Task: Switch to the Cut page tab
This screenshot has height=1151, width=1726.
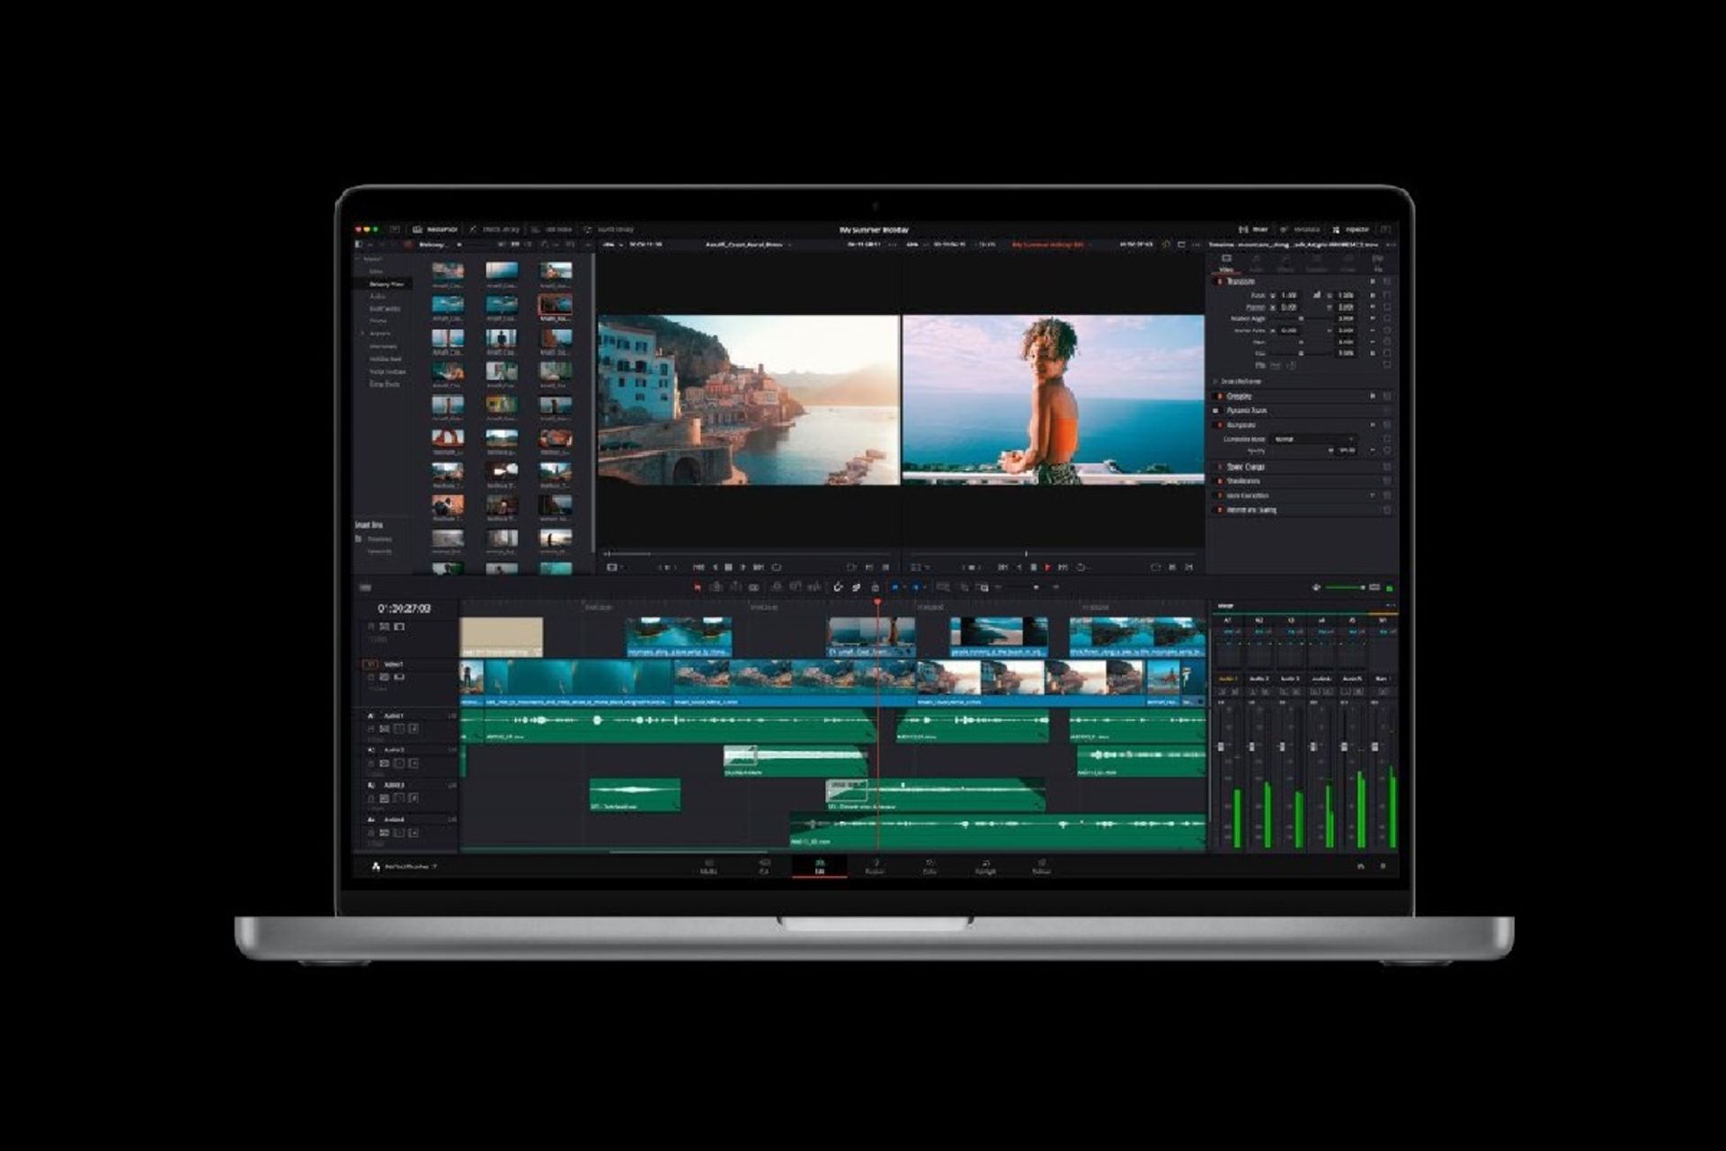Action: (x=764, y=866)
